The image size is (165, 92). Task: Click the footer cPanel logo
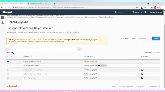coord(12,86)
